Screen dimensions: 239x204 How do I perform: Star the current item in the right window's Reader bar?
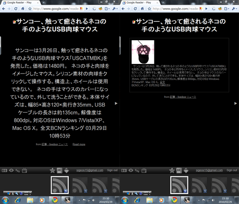[x=172, y=171]
